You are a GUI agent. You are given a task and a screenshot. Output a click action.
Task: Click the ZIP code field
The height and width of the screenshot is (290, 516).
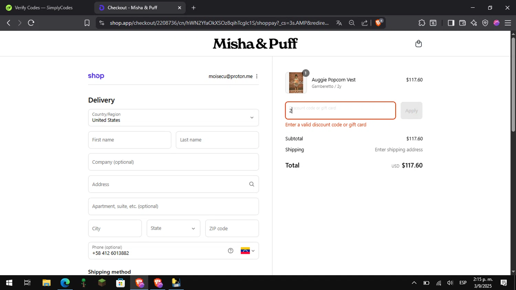point(232,228)
